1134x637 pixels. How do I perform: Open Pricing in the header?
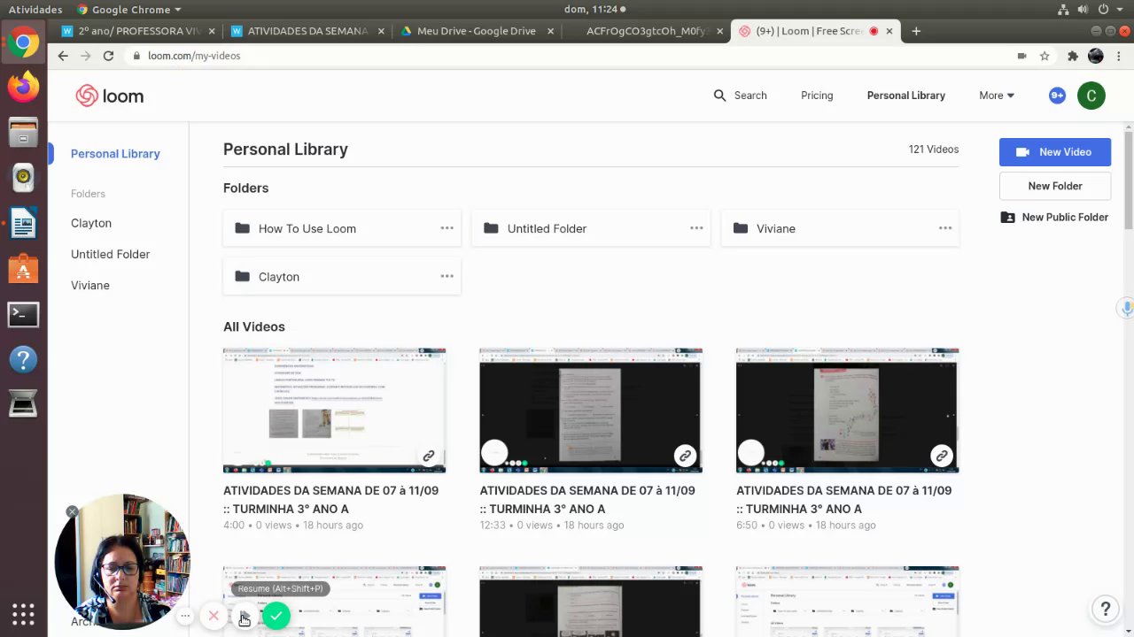pyautogui.click(x=817, y=96)
